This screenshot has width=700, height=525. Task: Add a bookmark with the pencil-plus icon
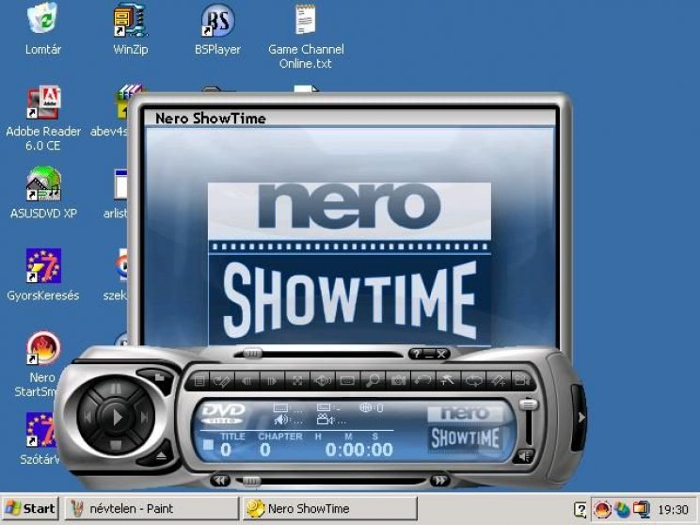click(x=498, y=381)
